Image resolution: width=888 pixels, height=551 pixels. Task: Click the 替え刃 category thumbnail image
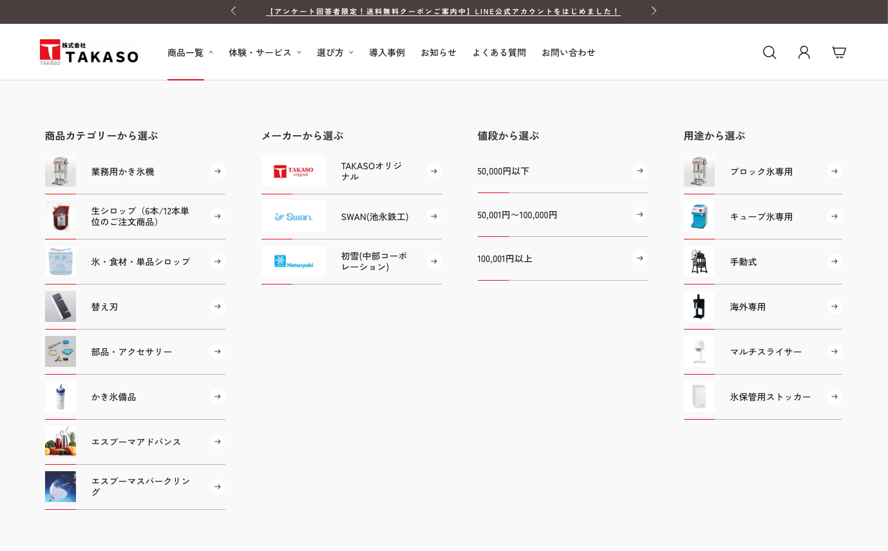point(60,306)
